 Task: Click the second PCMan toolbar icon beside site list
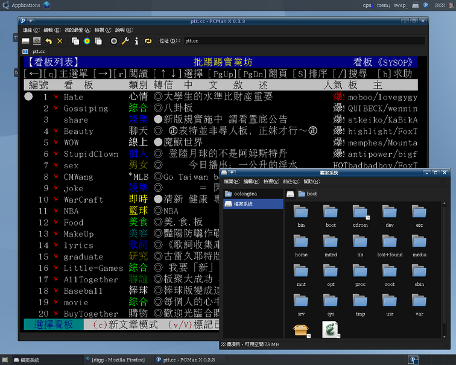coord(37,41)
